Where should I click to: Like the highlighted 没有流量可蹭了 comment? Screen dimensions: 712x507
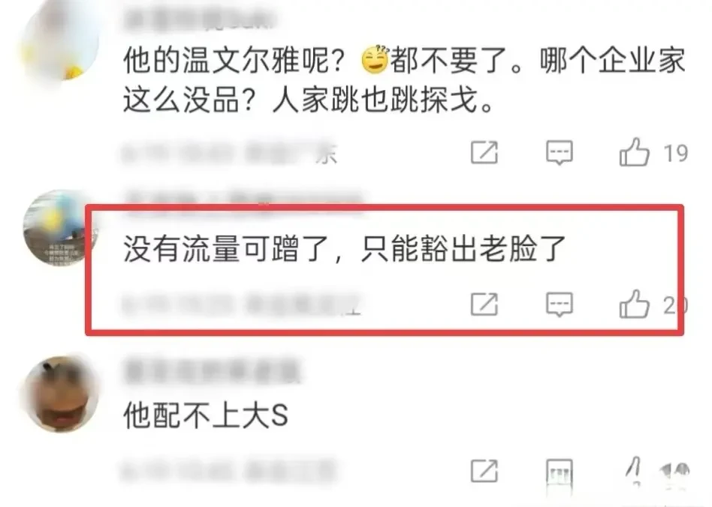point(634,304)
